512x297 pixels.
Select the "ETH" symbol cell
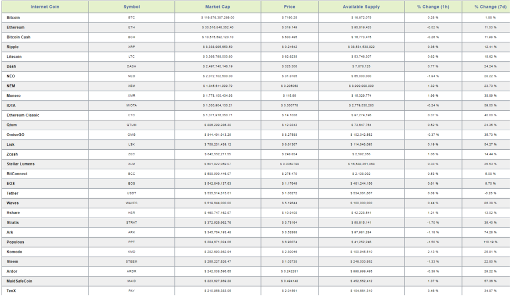click(x=131, y=27)
